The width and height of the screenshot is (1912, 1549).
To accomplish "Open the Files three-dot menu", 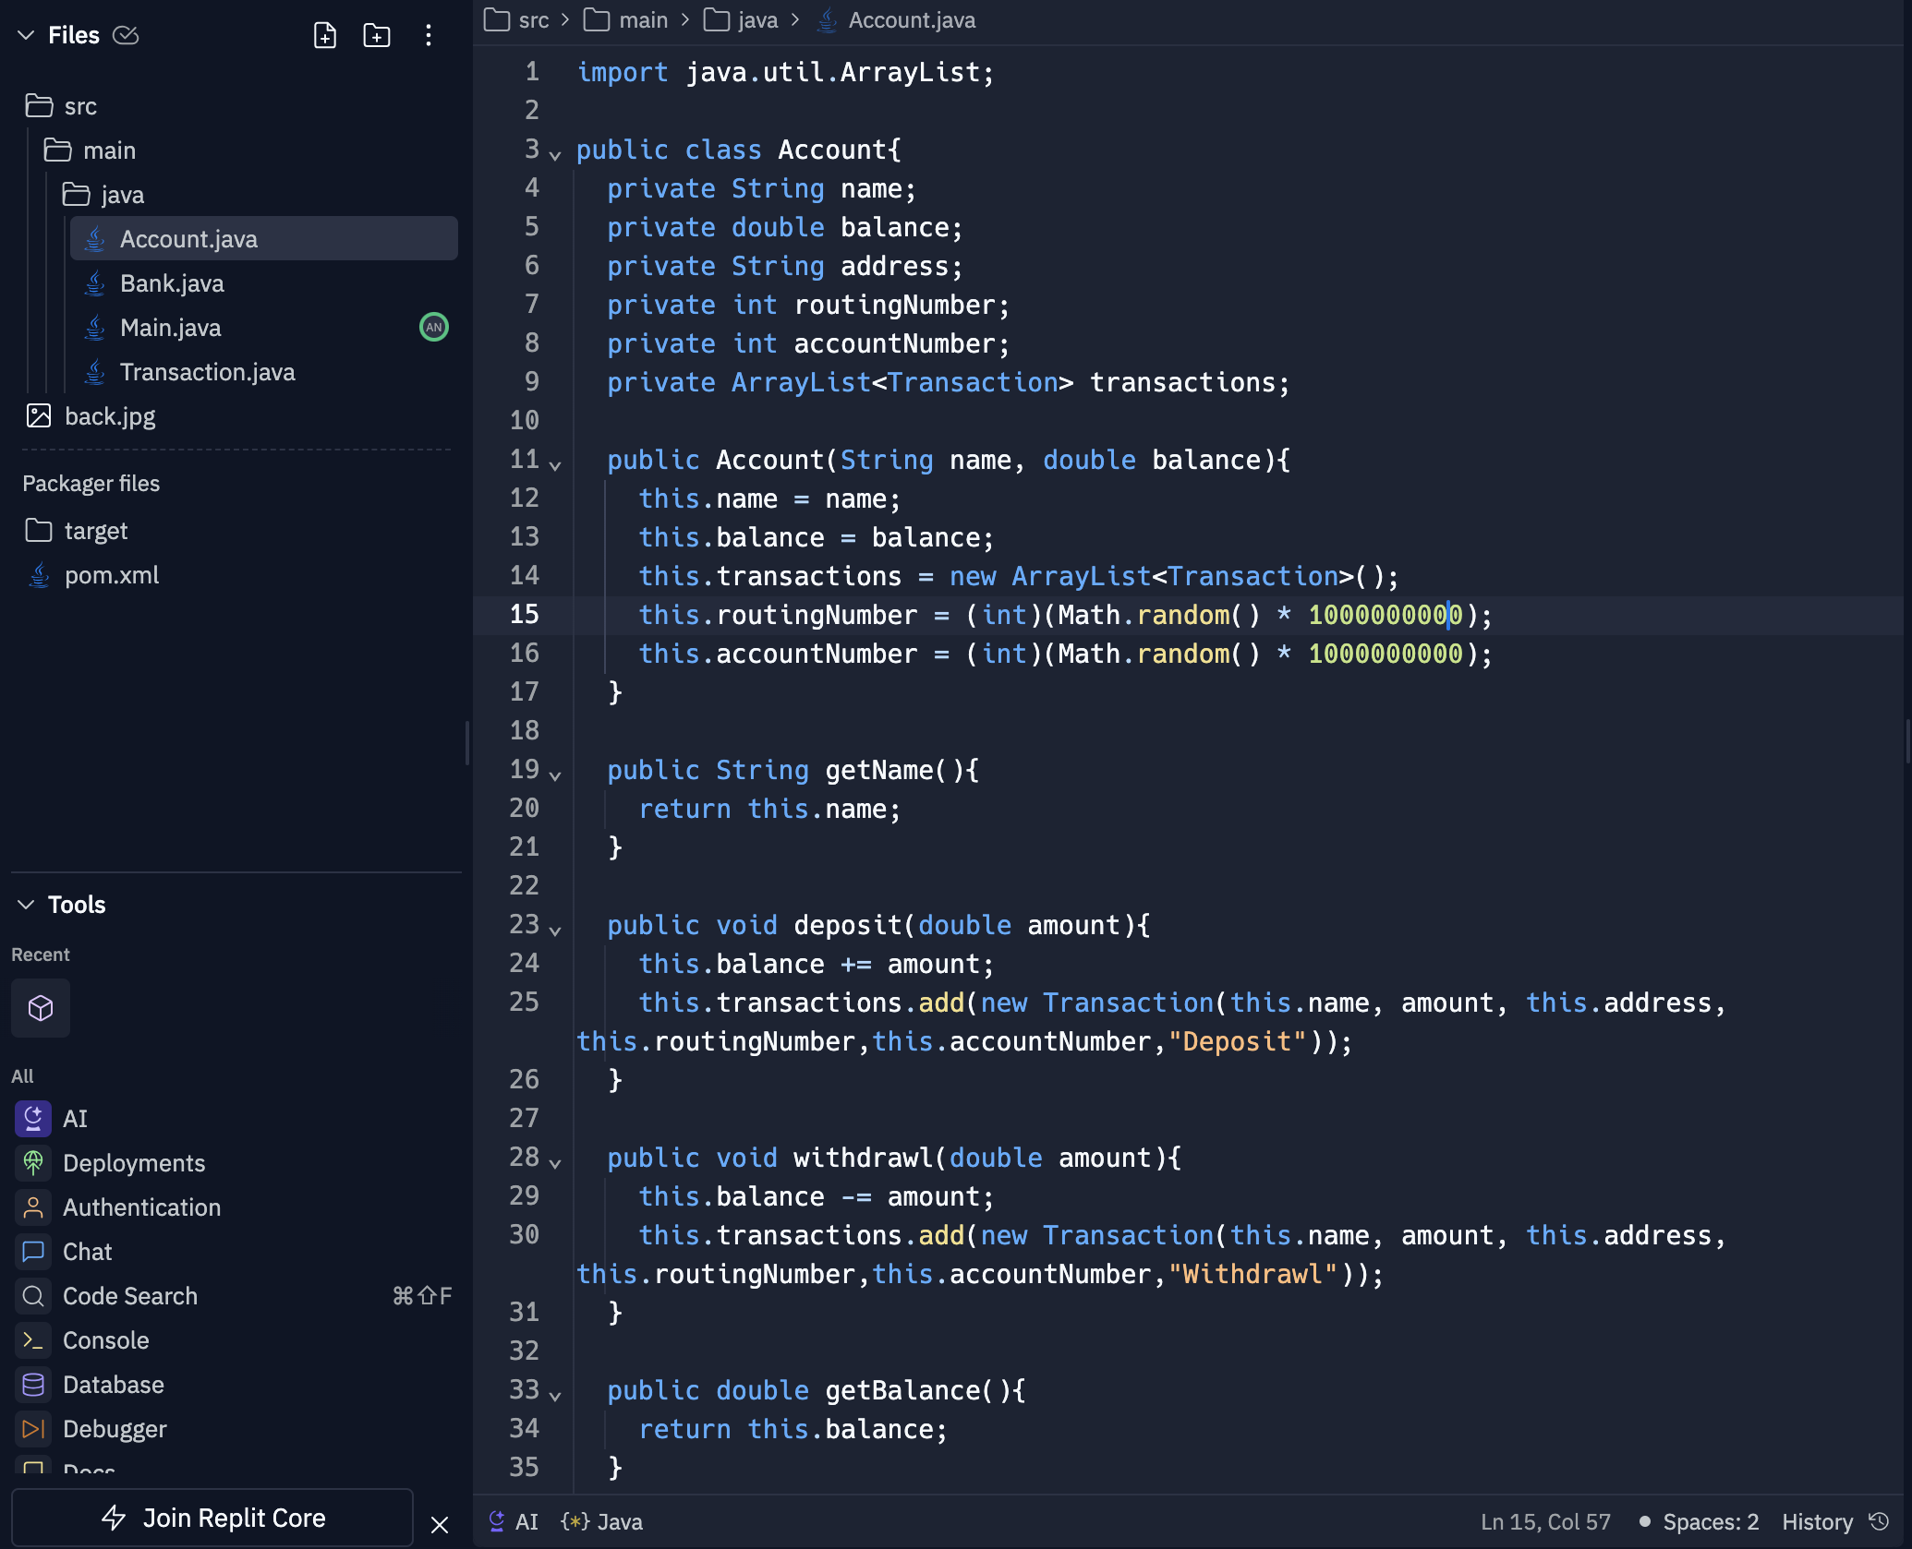I will (428, 35).
